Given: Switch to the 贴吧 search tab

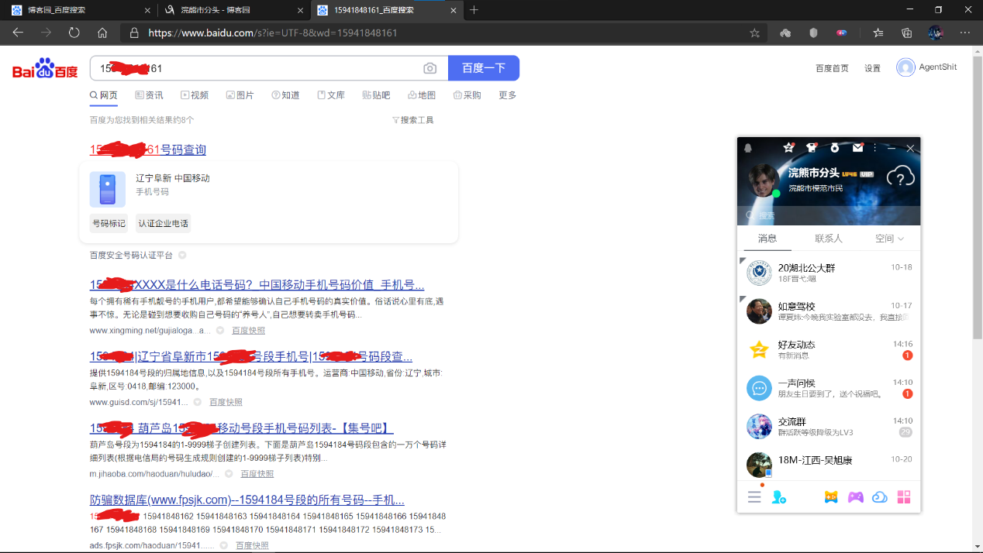Looking at the screenshot, I should (376, 95).
